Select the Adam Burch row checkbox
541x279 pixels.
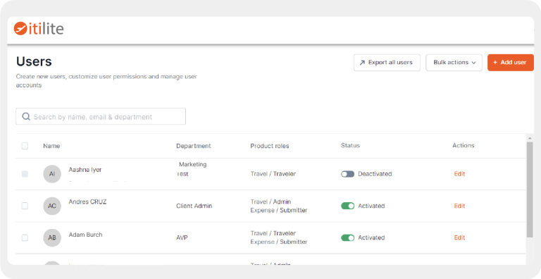tap(25, 237)
